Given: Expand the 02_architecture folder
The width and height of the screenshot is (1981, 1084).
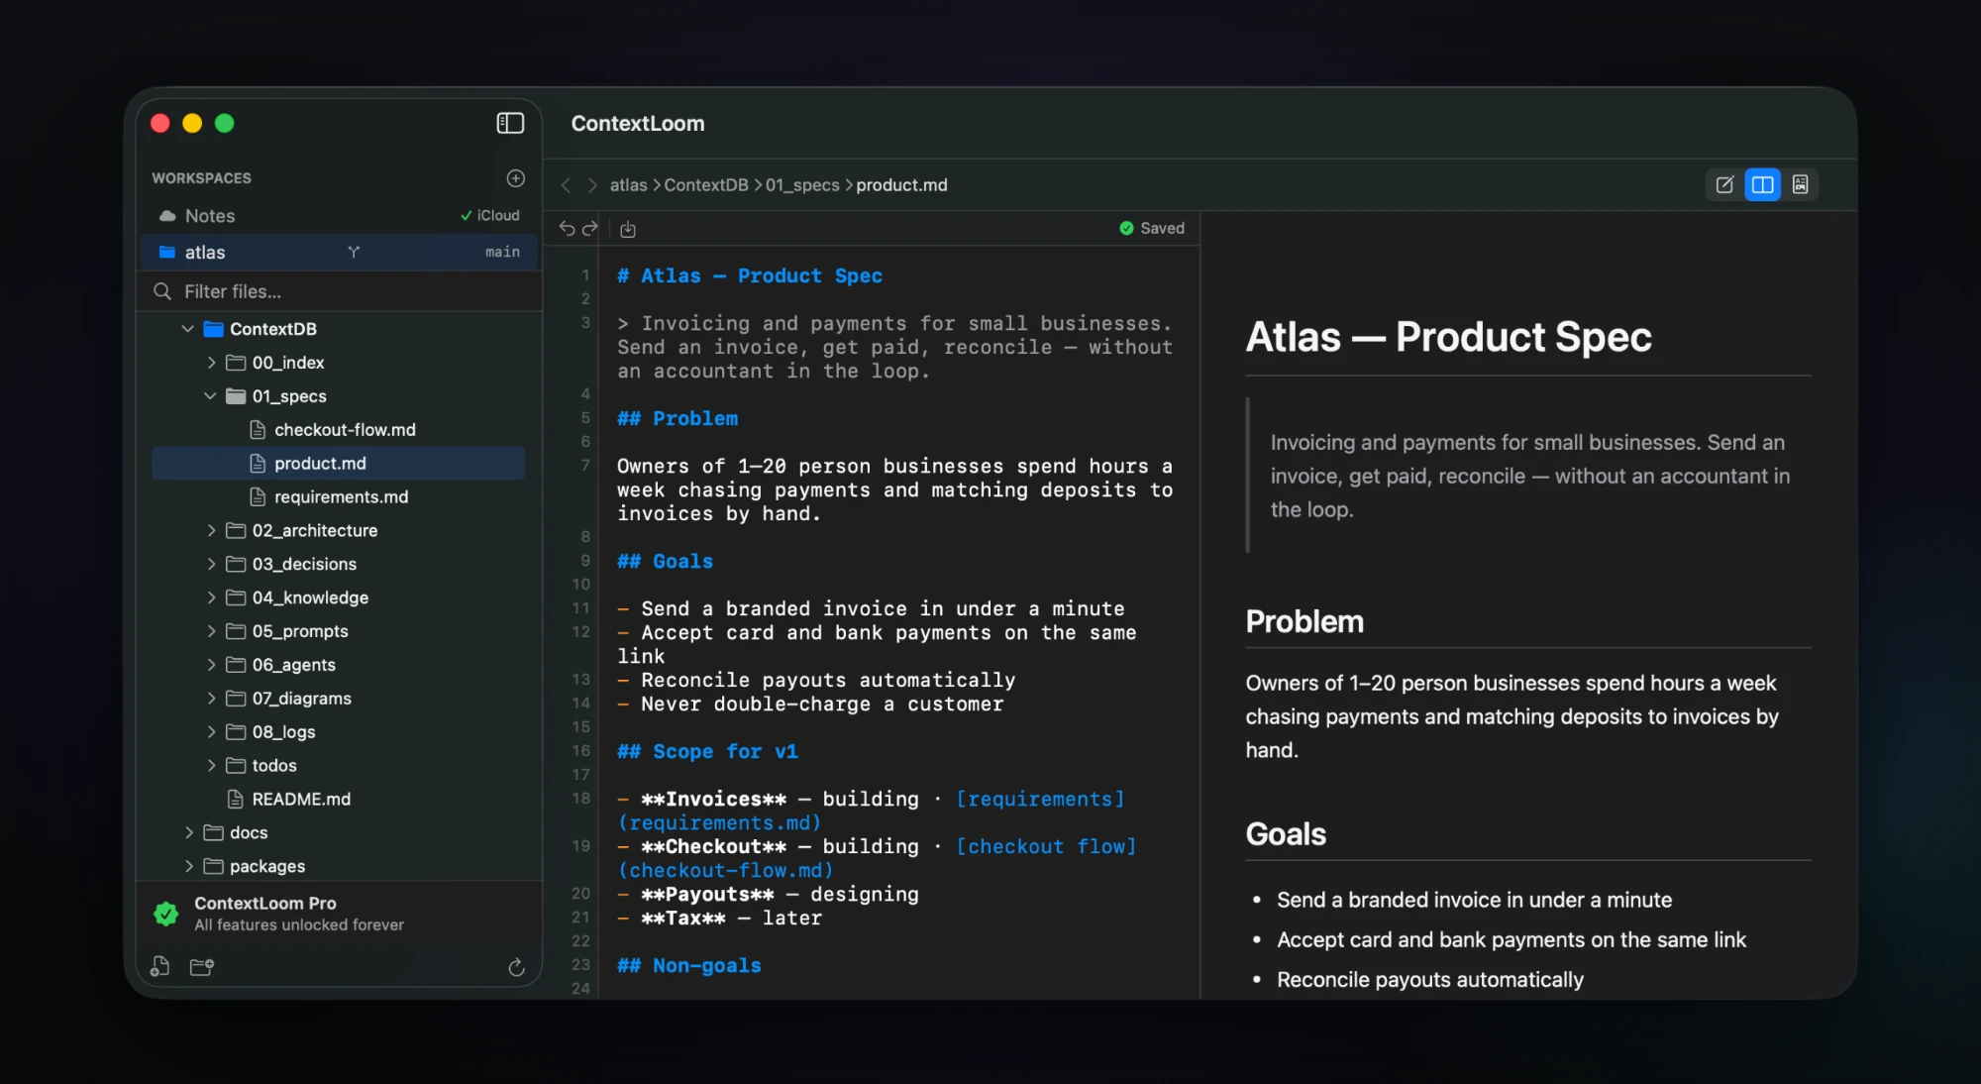Looking at the screenshot, I should pyautogui.click(x=211, y=531).
